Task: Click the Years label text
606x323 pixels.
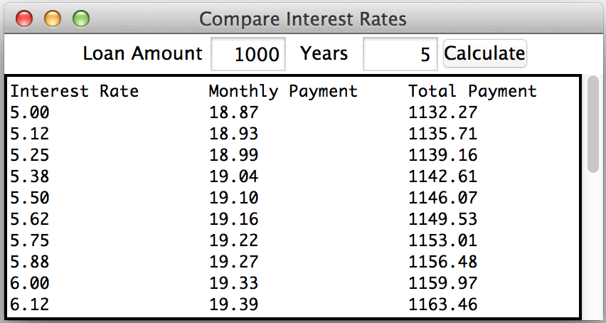Action: click(324, 53)
